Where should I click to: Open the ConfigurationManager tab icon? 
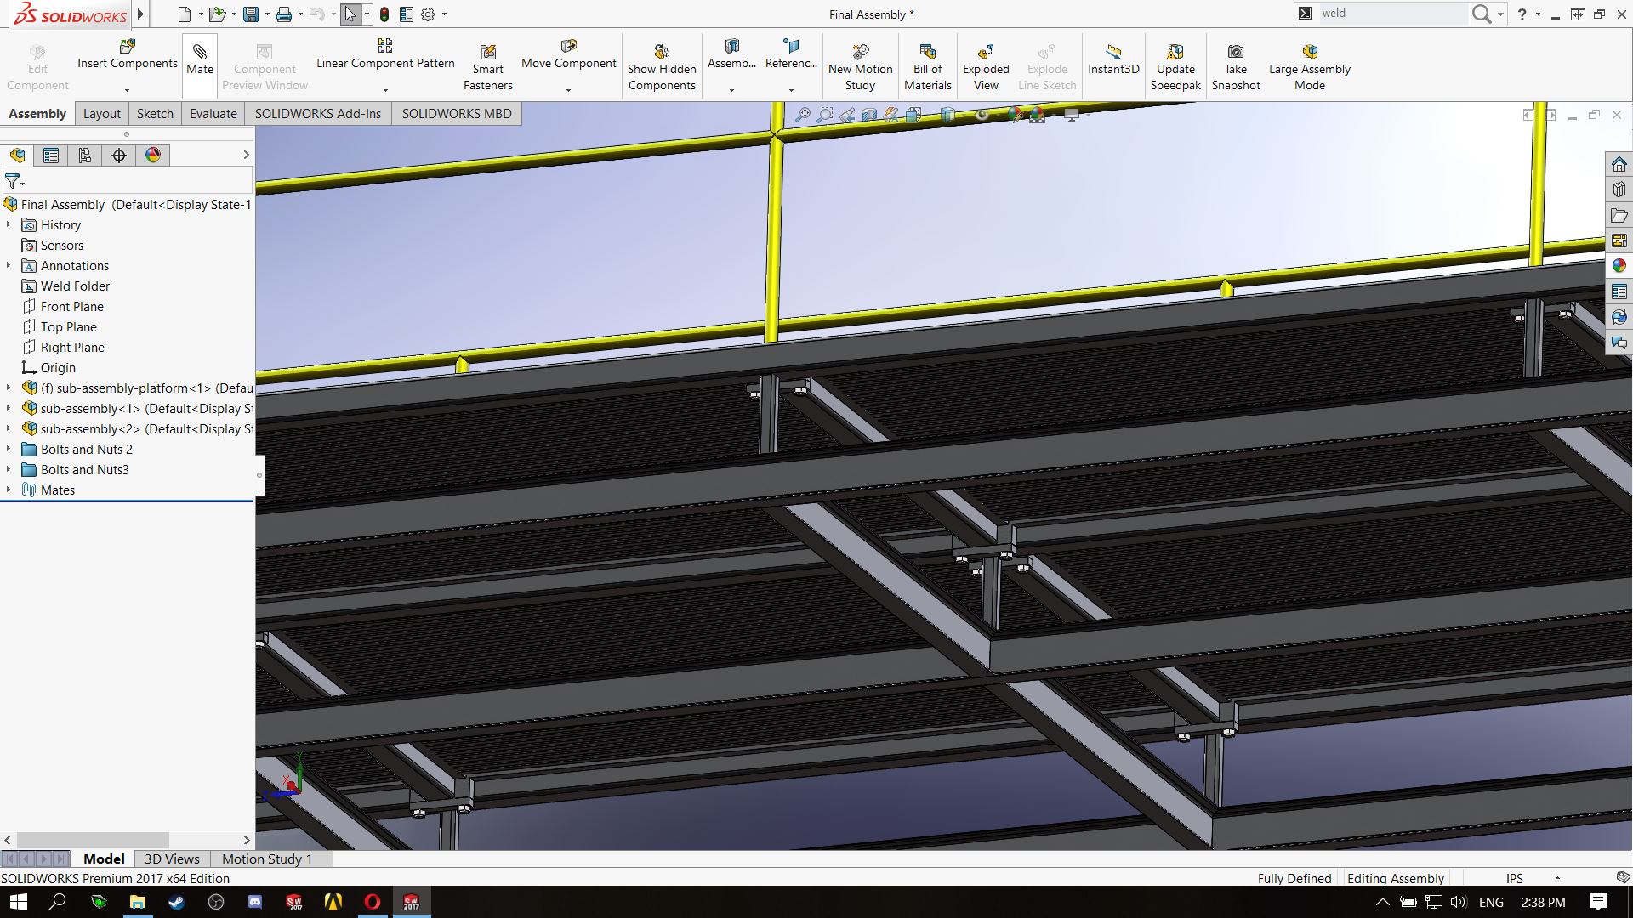coord(85,156)
